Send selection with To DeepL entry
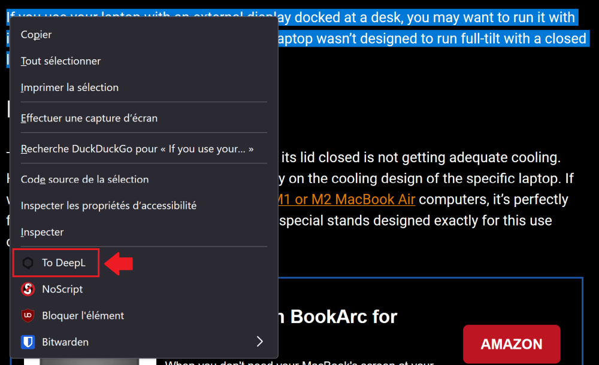Viewport: 599px width, 365px height. pyautogui.click(x=144, y=263)
